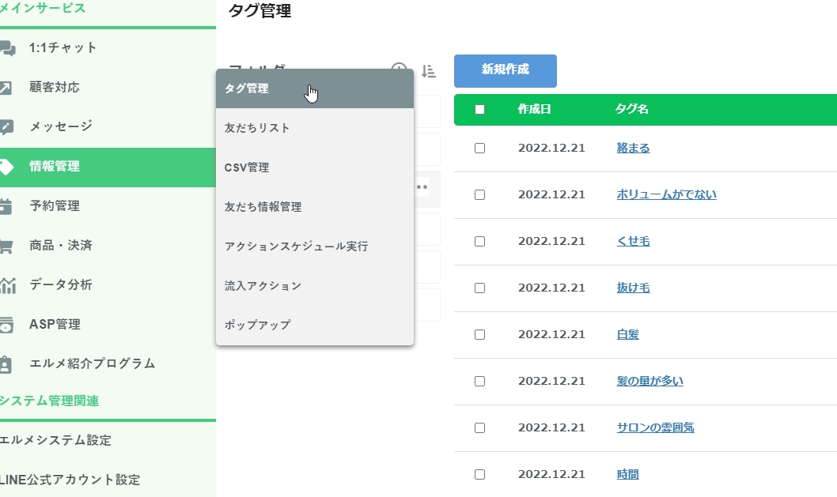Click the 商品・決済 shopping cart icon
837x497 pixels.
tap(6, 246)
